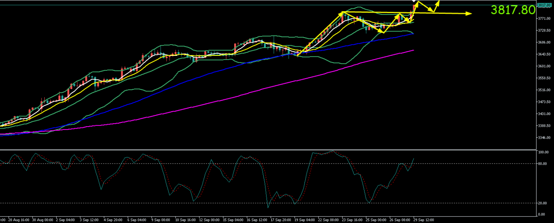Click the 3346.00 price scale label

(544, 137)
